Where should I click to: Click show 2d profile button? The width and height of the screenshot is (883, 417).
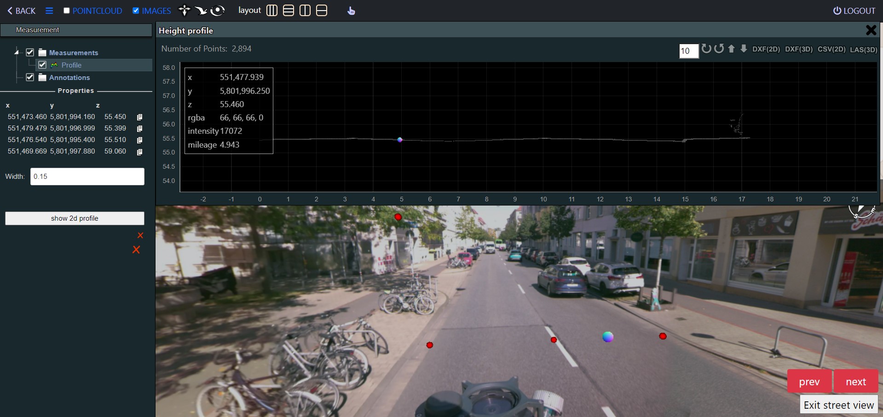point(75,218)
